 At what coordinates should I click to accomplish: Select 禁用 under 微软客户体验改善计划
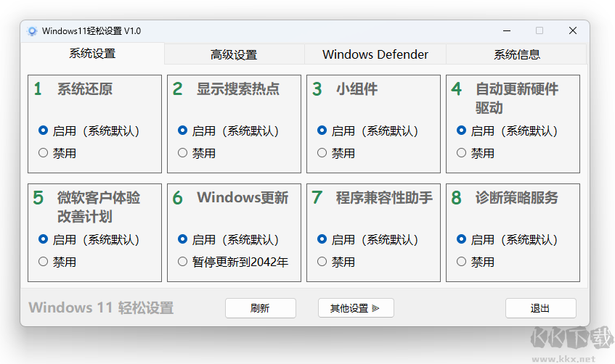[43, 262]
